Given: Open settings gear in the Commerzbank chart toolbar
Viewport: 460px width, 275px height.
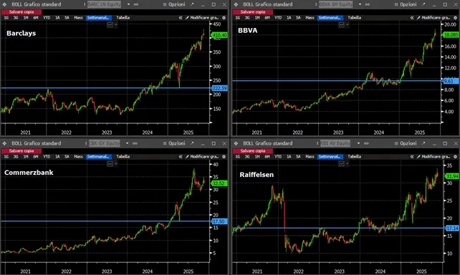Looking at the screenshot, I should coord(224,157).
